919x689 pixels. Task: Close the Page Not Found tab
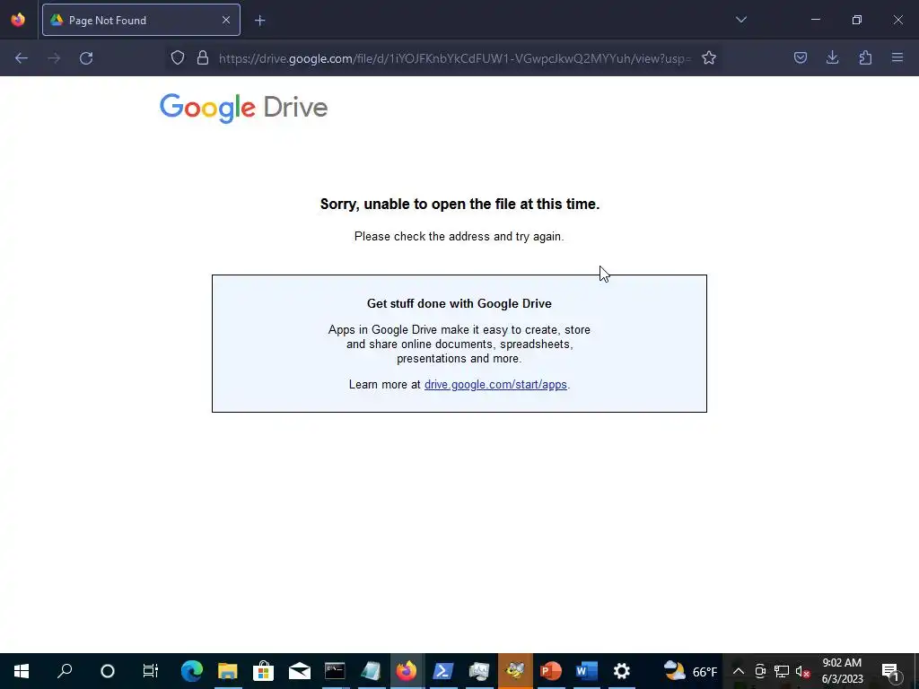(226, 20)
